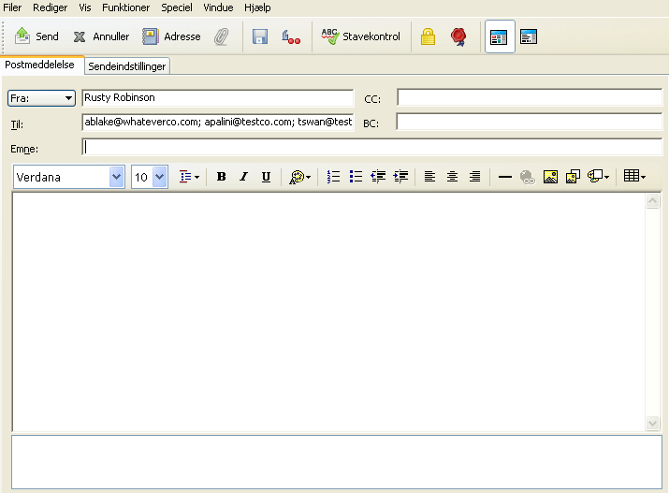Click the message body scroll down arrow
Image resolution: width=669 pixels, height=493 pixels.
[x=652, y=423]
